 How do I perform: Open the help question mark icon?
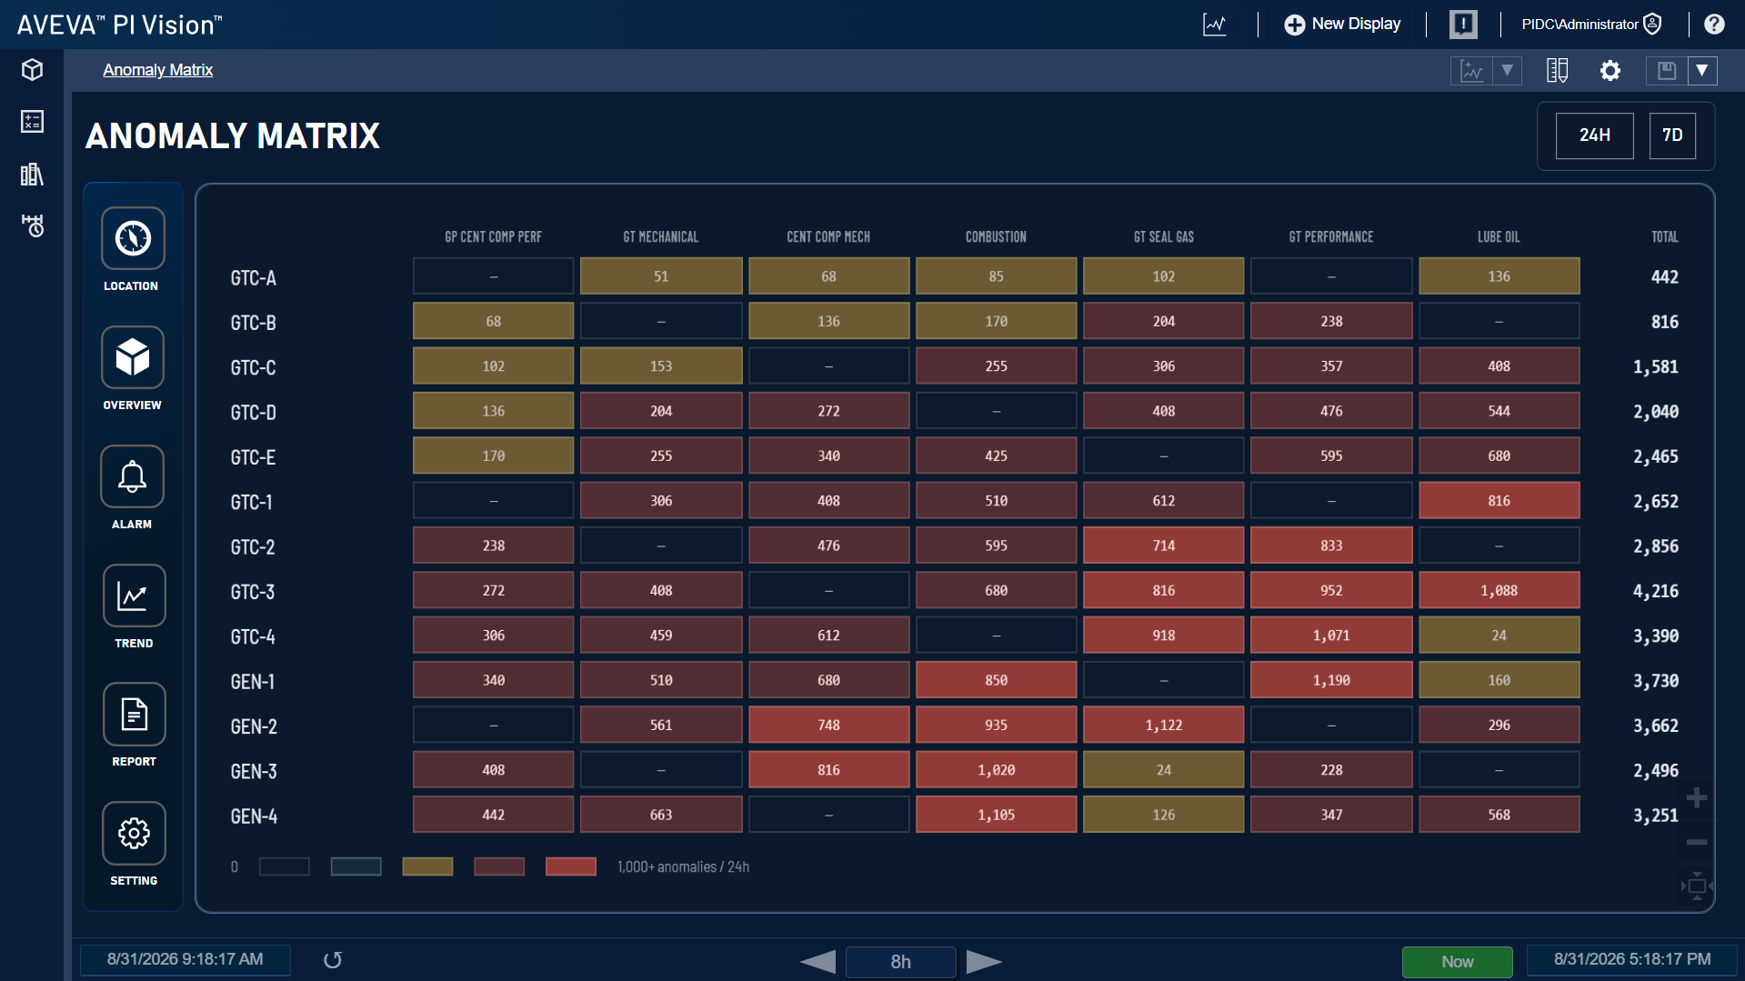(1714, 25)
